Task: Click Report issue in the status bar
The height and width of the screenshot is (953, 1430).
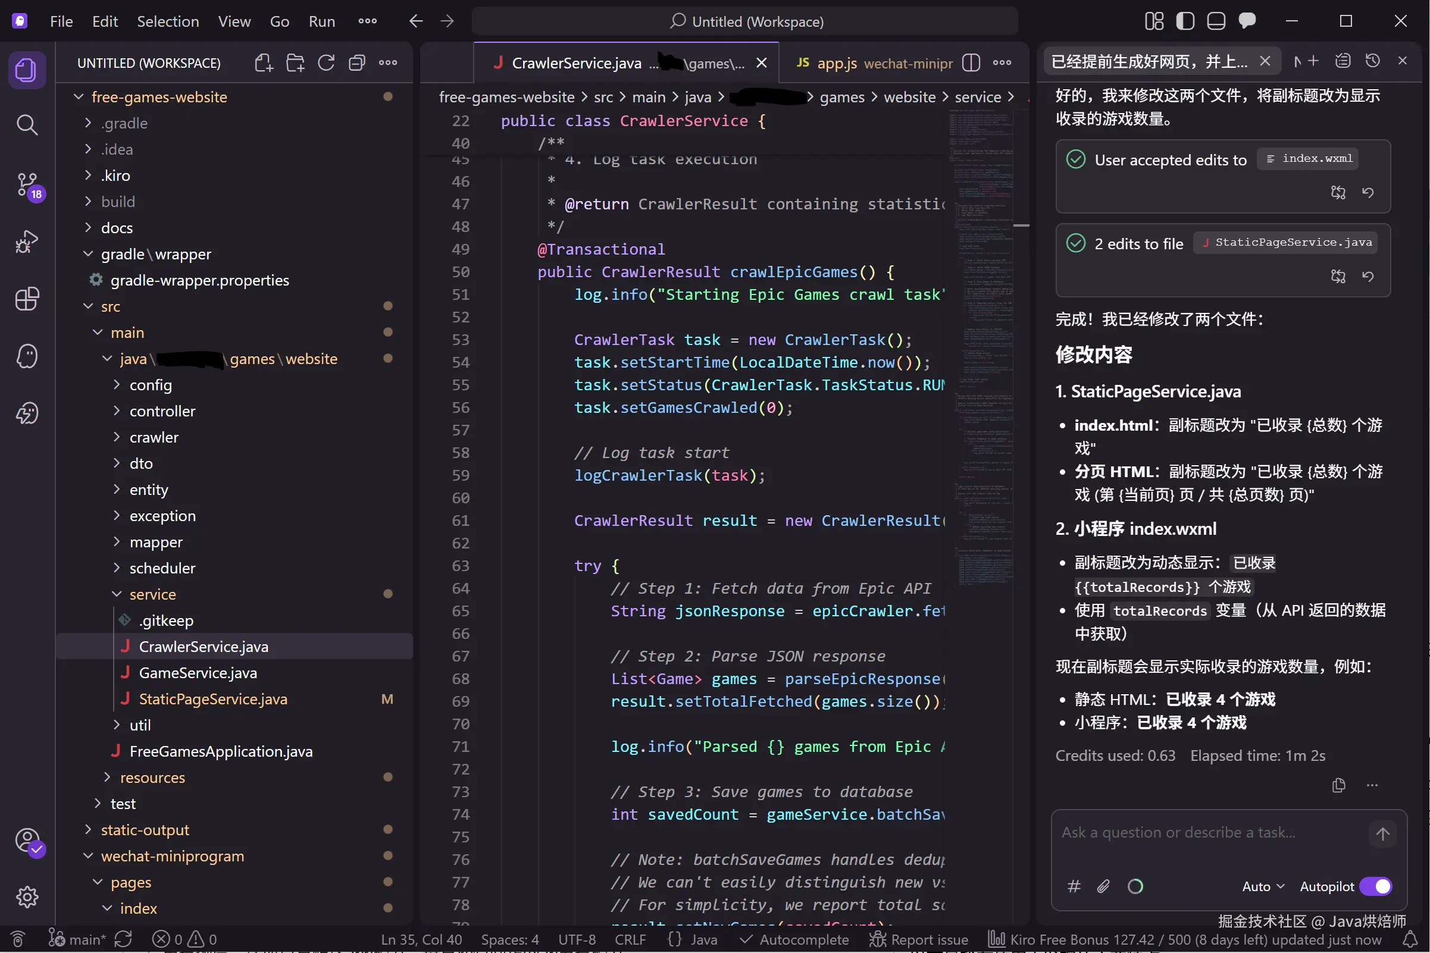Action: tap(918, 939)
